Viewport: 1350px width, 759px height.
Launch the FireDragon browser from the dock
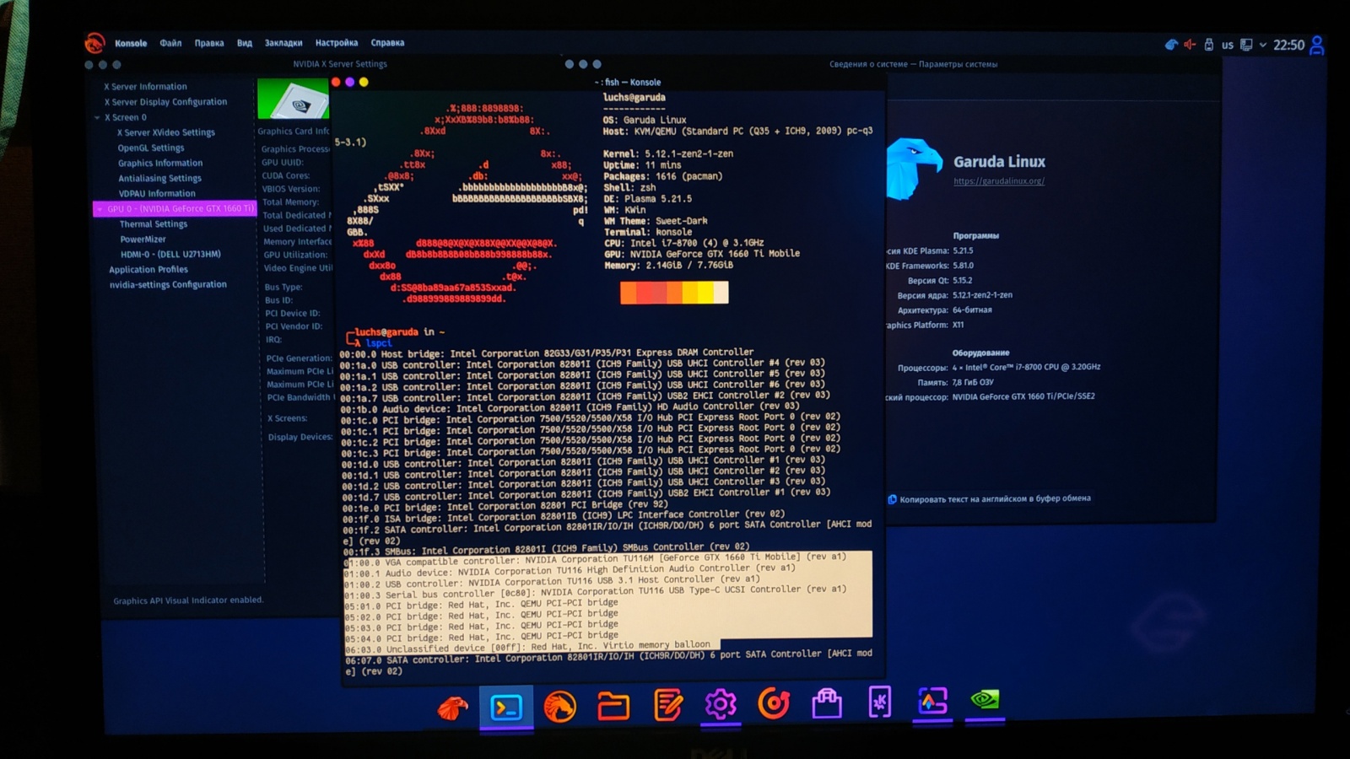coord(560,707)
